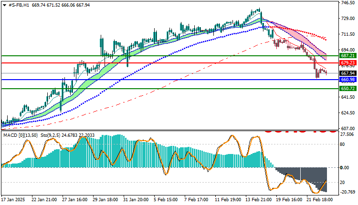Click the 0.00 MACD zero level label
The height and width of the screenshot is (205, 358).
(x=345, y=168)
